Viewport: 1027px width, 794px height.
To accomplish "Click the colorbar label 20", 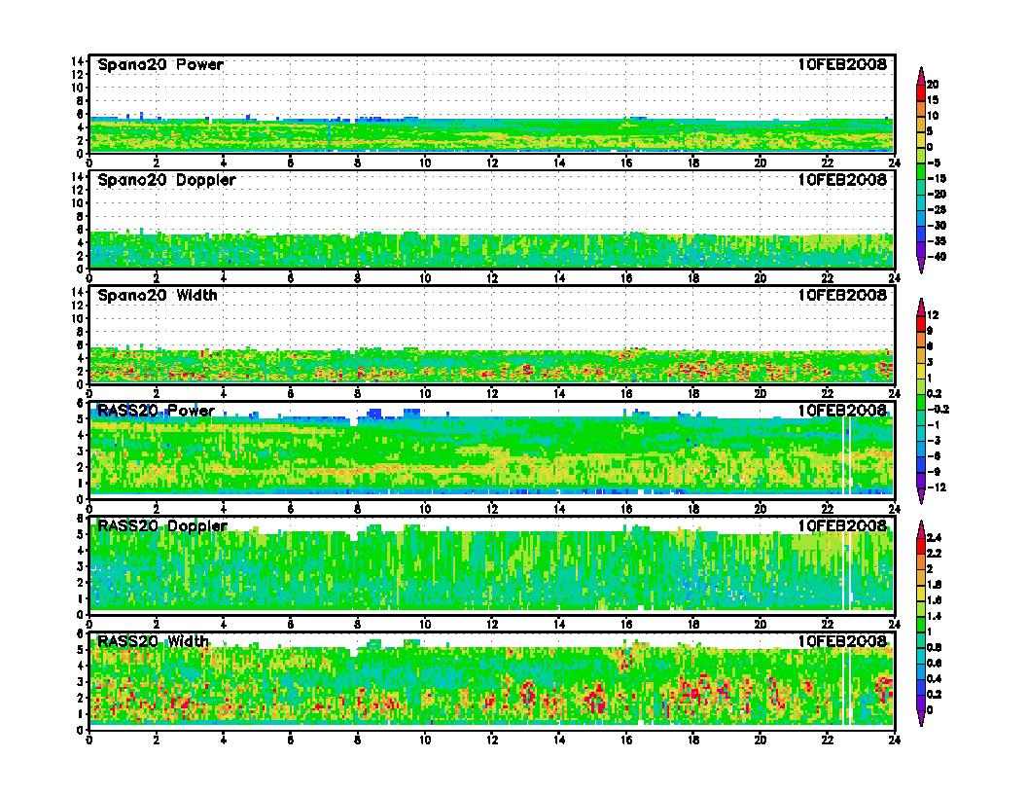I will pos(933,85).
